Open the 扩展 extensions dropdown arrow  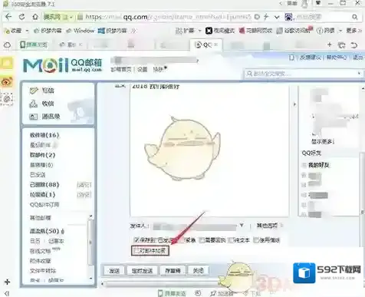coord(199,31)
